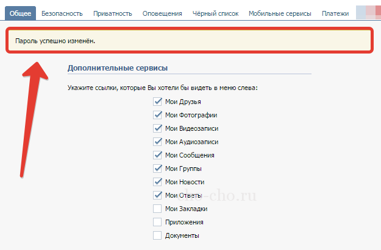Uncheck the Мои Друзья checkbox

pyautogui.click(x=157, y=102)
